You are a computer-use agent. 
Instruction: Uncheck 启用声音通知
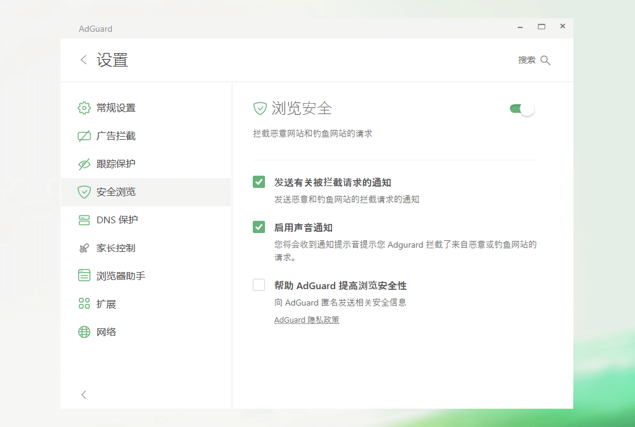click(259, 226)
